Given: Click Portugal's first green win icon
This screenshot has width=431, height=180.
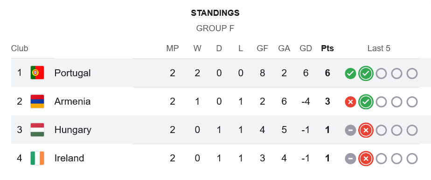Looking at the screenshot, I should point(350,73).
